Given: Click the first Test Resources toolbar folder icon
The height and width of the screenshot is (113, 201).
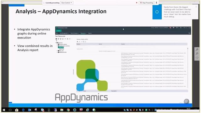Looking at the screenshot, I should (56, 39).
